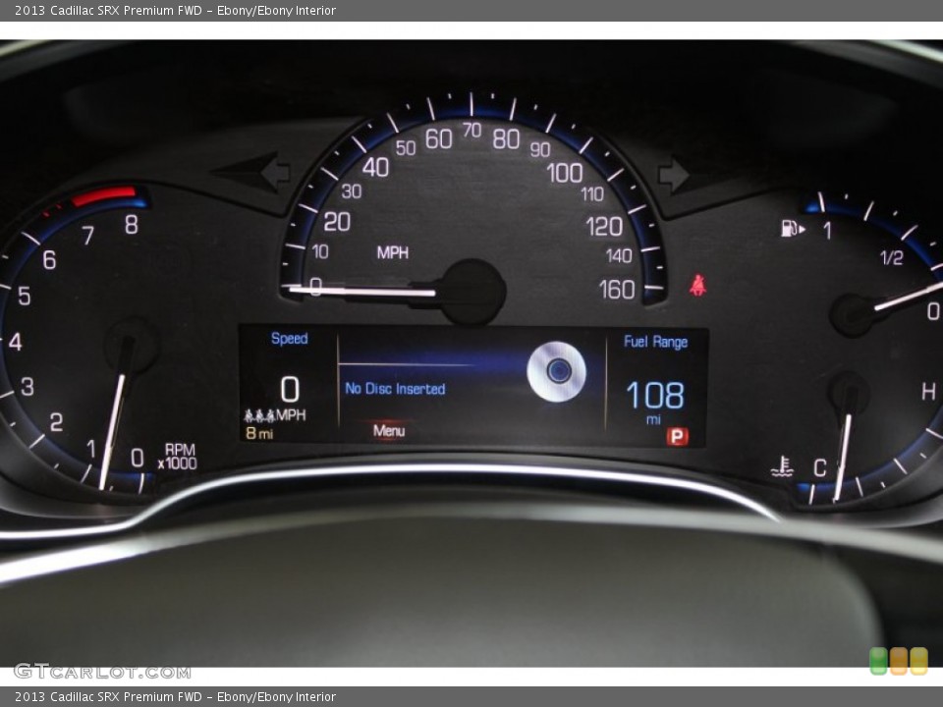
Task: Click the 108 fuel range value
Action: click(x=655, y=396)
